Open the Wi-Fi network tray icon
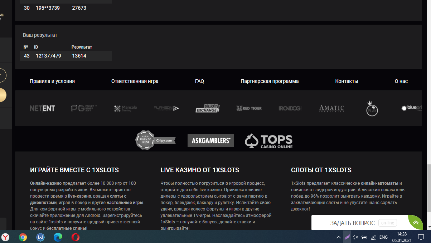This screenshot has width=431, height=243. (373, 237)
